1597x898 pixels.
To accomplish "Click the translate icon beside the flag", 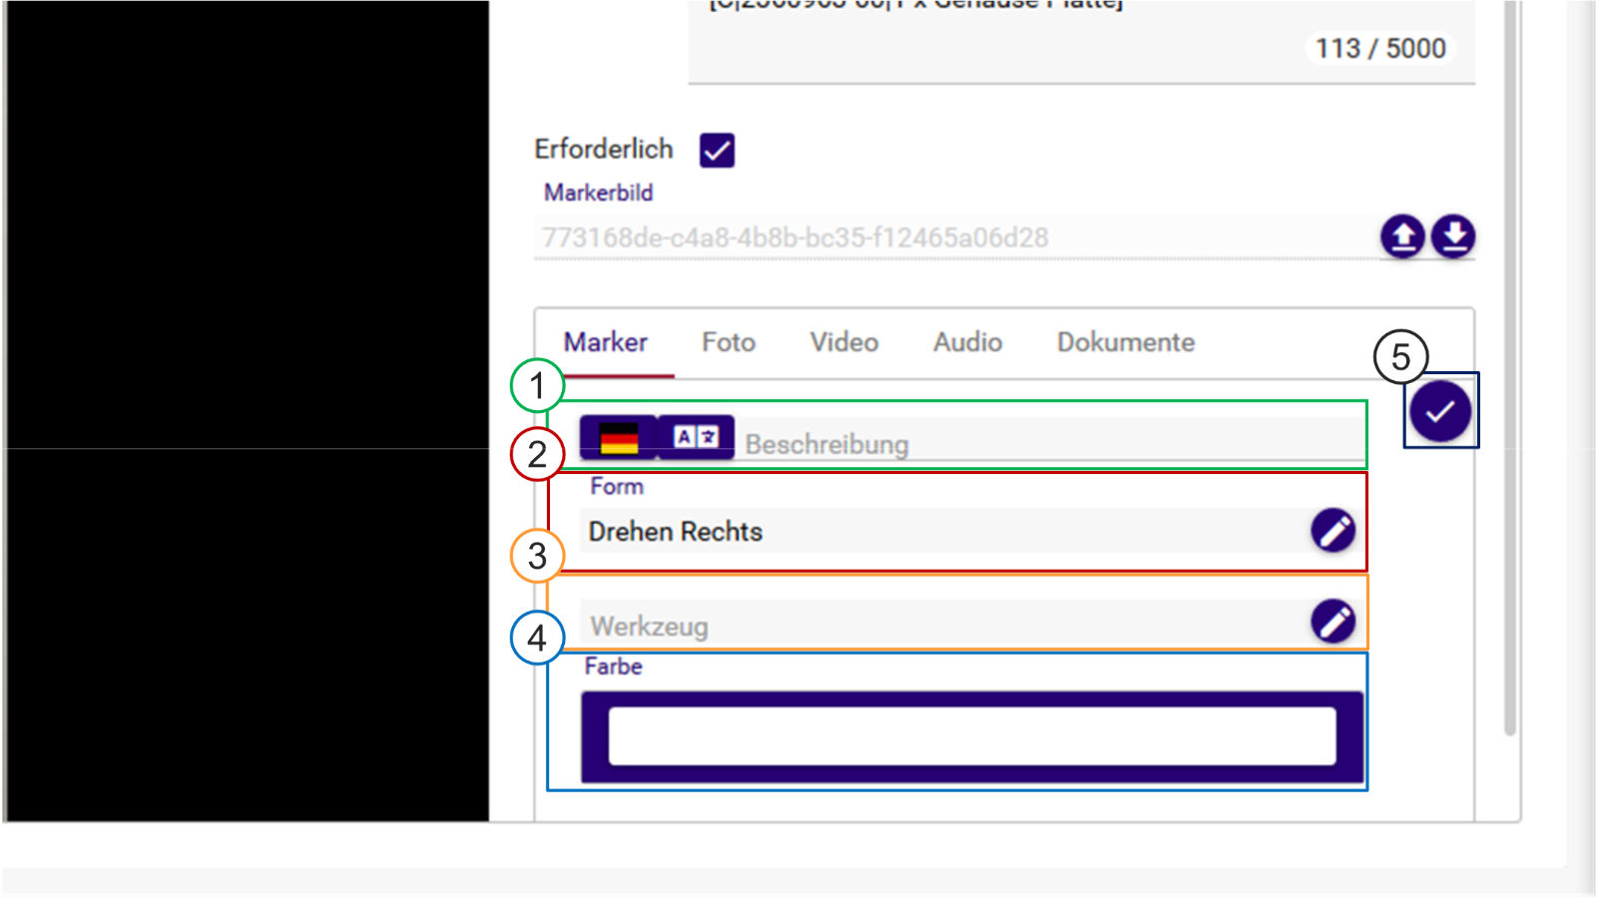I will (696, 437).
